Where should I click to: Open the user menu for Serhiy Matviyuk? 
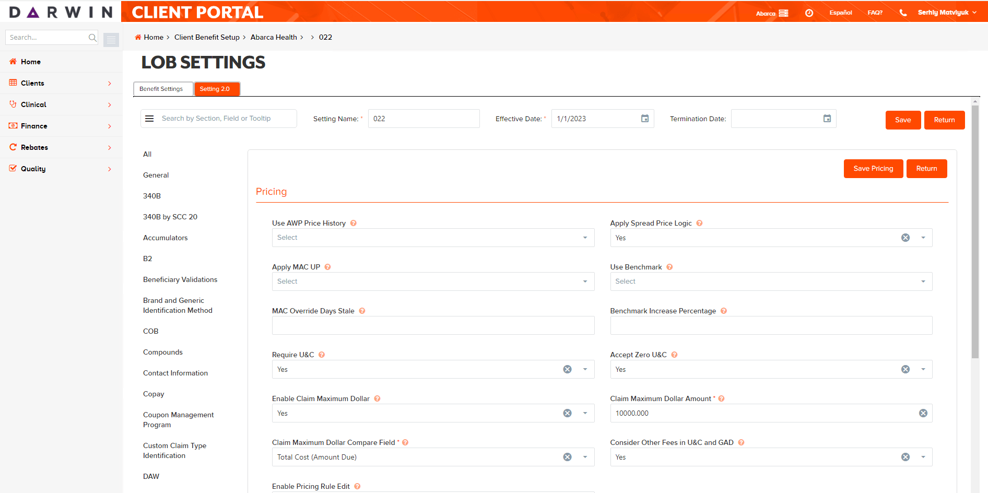(x=947, y=13)
